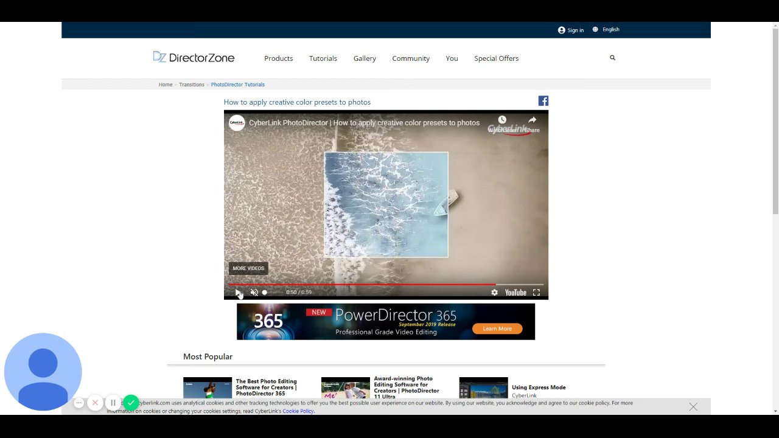Enter fullscreen video mode

pos(536,293)
